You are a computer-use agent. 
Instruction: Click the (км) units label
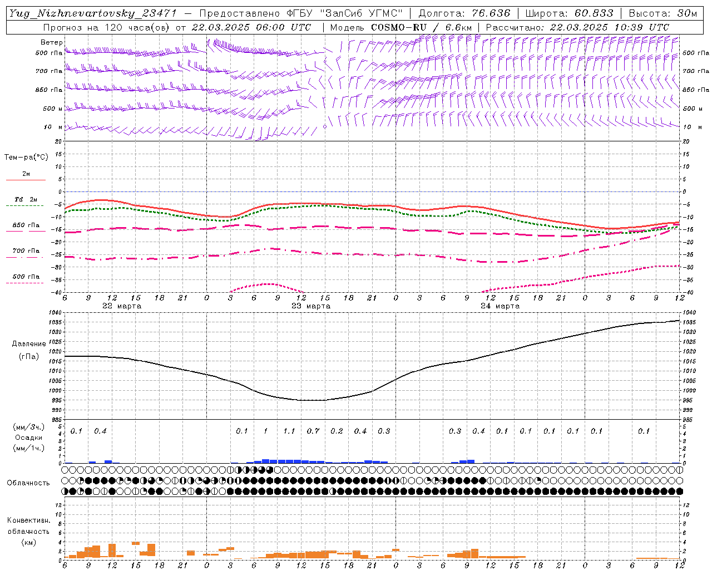pos(28,542)
